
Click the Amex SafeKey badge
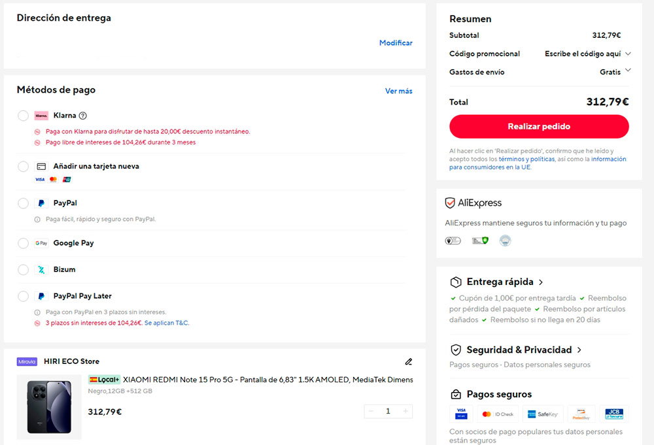click(x=543, y=414)
